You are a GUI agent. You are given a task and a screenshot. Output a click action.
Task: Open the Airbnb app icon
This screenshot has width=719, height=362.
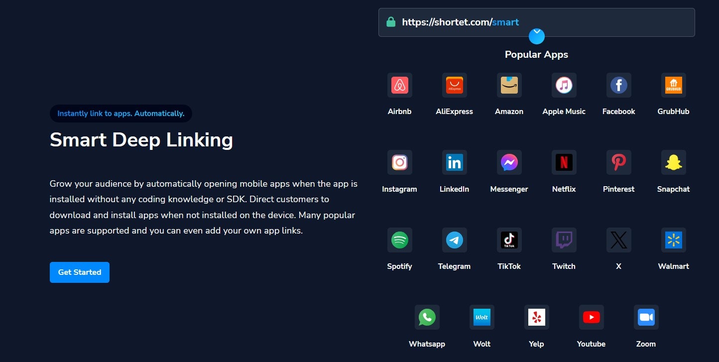[399, 85]
